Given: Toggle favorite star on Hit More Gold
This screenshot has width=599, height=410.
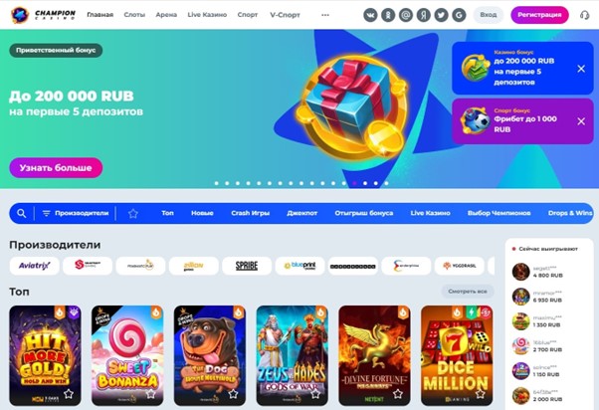Looking at the screenshot, I should tap(69, 393).
